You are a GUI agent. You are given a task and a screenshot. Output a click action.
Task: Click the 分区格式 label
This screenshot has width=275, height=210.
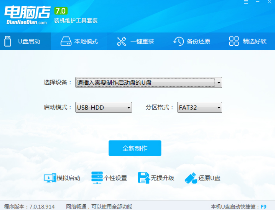coord(160,107)
